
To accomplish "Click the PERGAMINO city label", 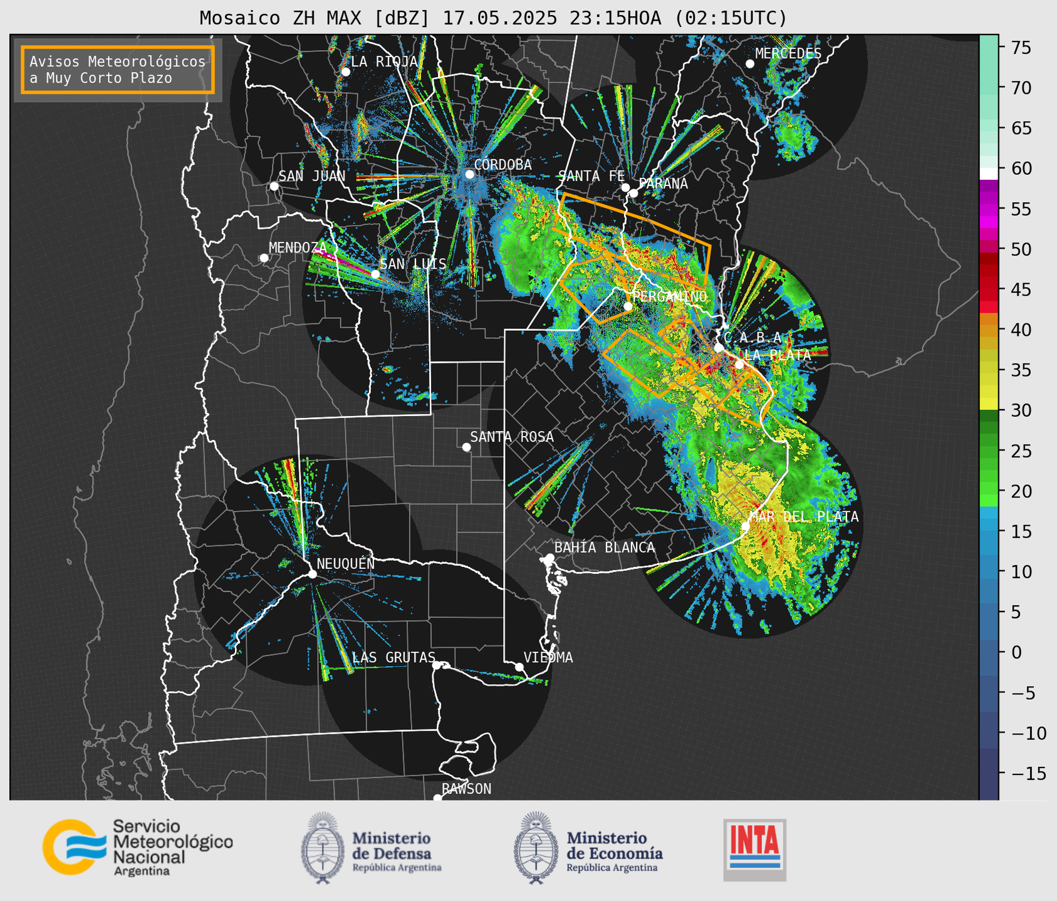I will [670, 296].
